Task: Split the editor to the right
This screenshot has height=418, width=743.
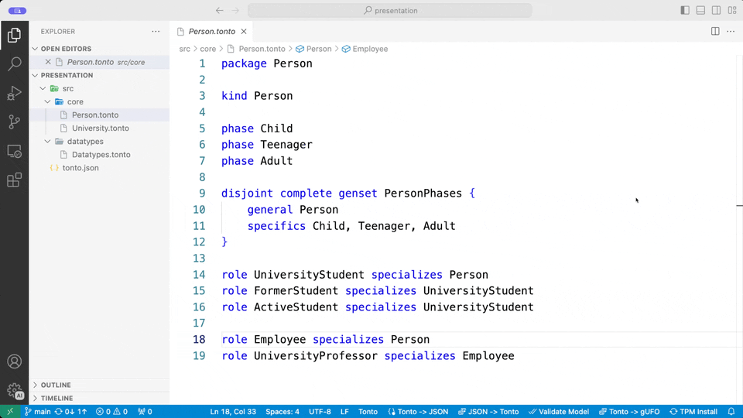Action: tap(715, 31)
